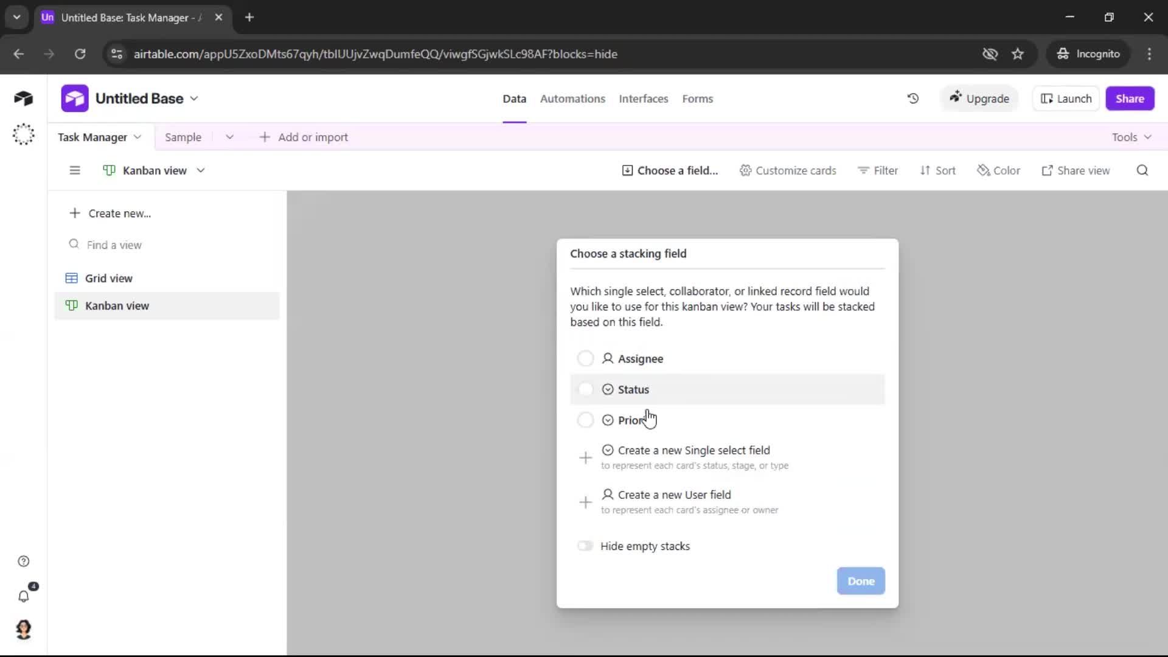Expand the Task Manager table dropdown

tap(137, 137)
